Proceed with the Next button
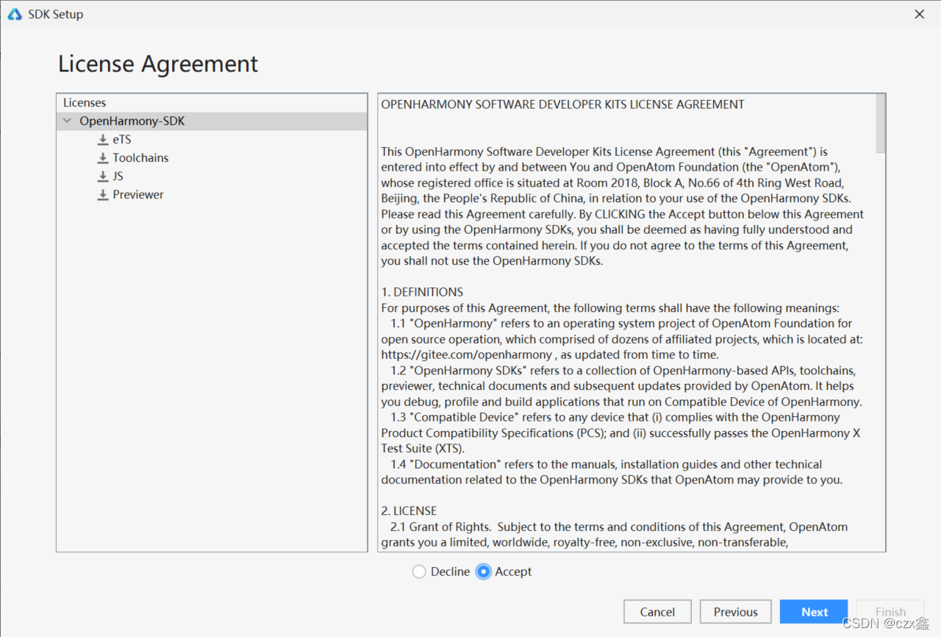 [815, 612]
